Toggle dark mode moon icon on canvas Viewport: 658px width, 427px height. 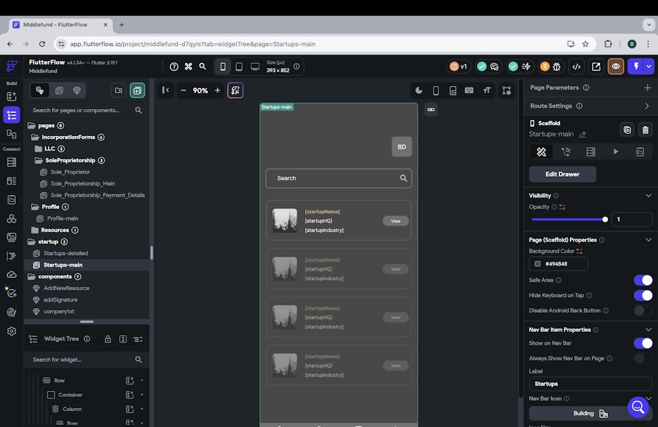point(418,91)
